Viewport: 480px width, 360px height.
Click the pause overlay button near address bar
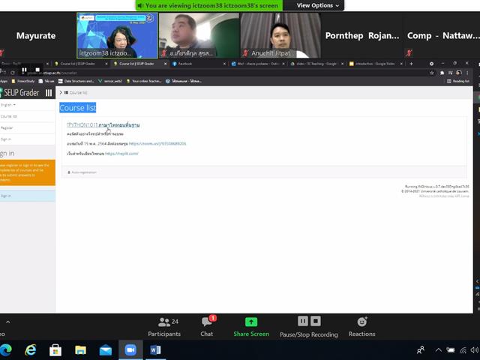(x=24, y=70)
